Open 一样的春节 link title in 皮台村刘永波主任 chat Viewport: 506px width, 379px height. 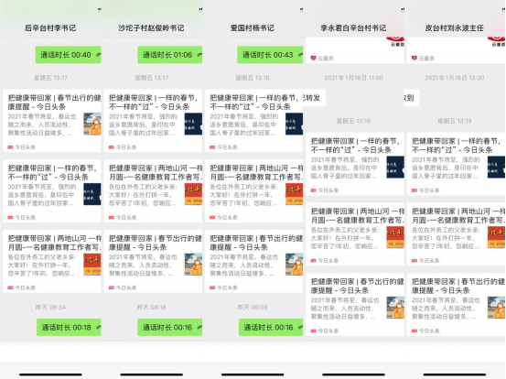tap(457, 146)
